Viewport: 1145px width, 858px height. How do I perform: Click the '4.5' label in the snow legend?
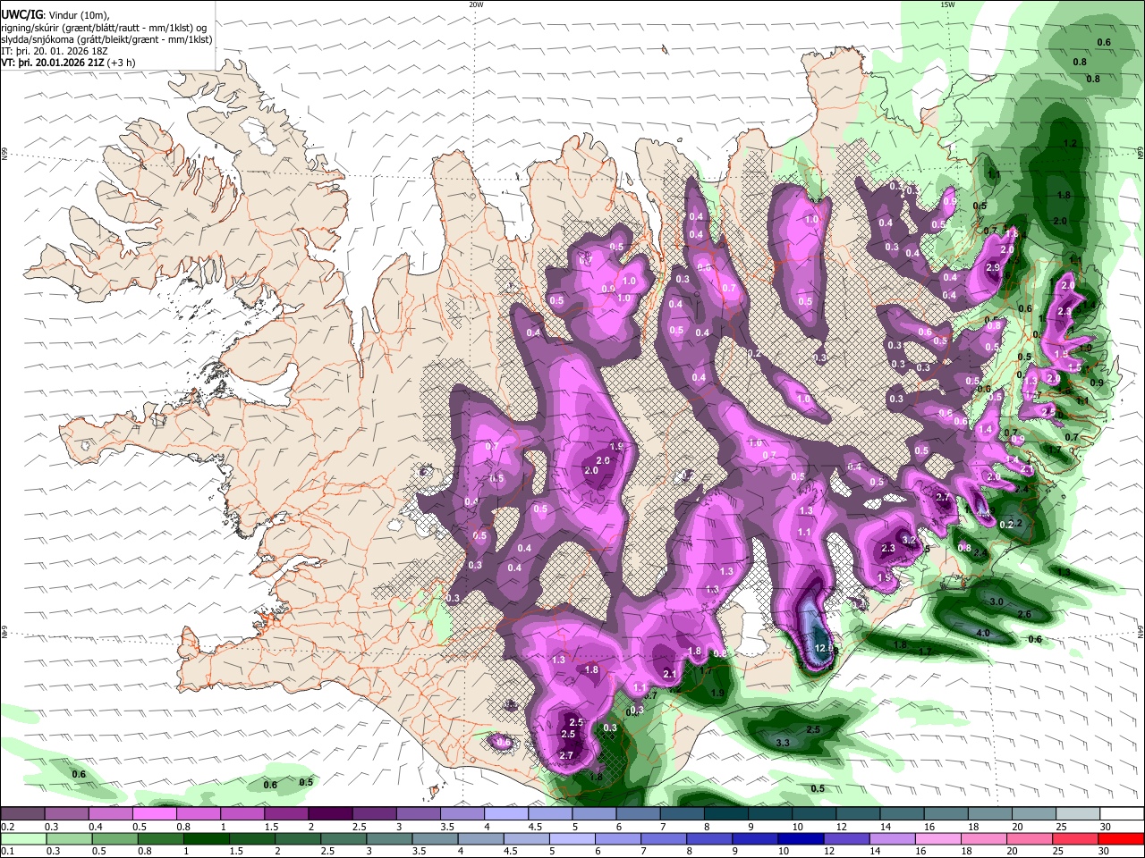tap(534, 827)
